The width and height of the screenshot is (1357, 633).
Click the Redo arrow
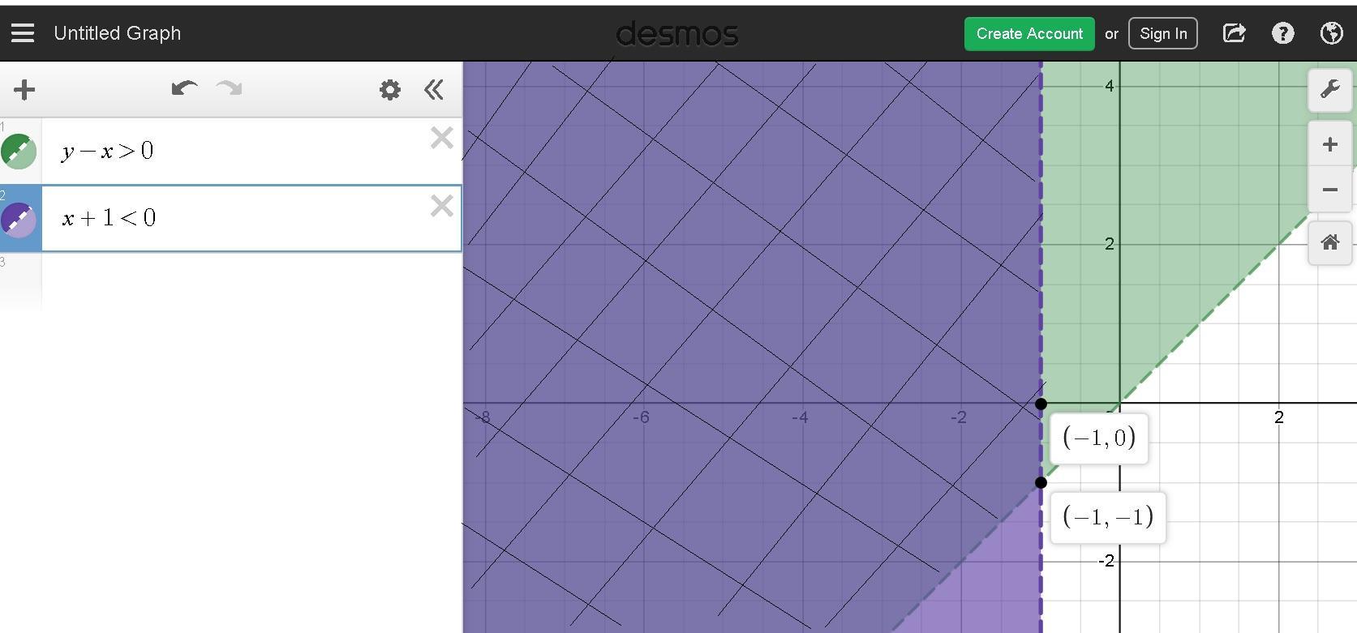click(x=230, y=88)
